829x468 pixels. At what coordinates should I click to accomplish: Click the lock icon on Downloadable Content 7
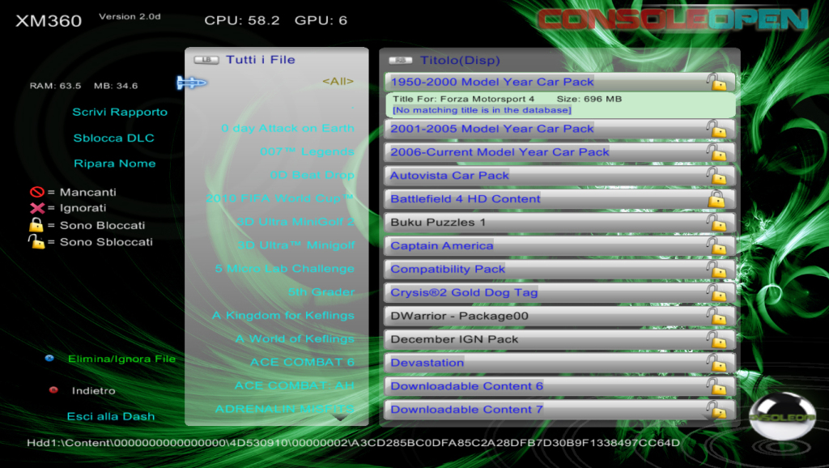[x=717, y=410]
